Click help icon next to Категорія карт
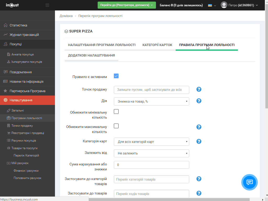Image resolution: width=268 pixels, height=201 pixels. pyautogui.click(x=199, y=141)
